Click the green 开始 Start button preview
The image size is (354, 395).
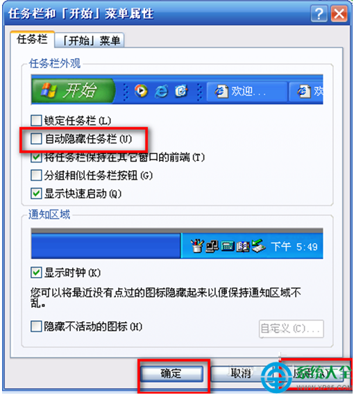(x=73, y=90)
